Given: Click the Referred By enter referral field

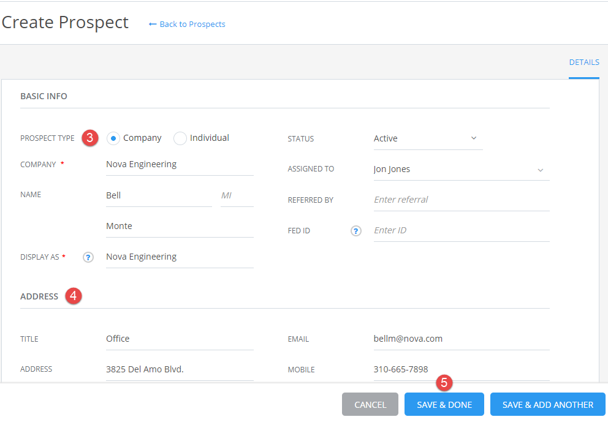Looking at the screenshot, I should pos(462,200).
